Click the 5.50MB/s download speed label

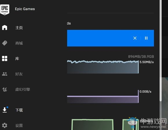tap(147, 62)
